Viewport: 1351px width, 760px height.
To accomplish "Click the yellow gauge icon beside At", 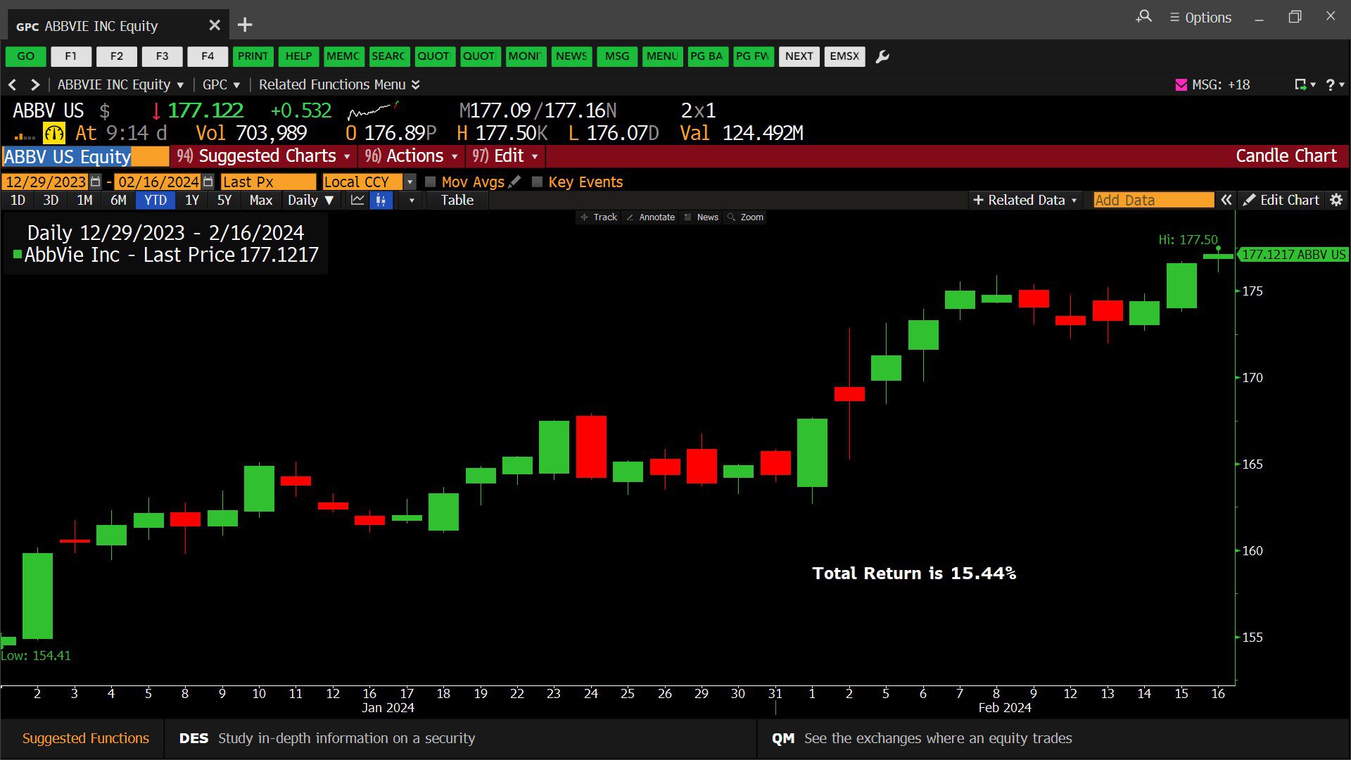I will 54,133.
